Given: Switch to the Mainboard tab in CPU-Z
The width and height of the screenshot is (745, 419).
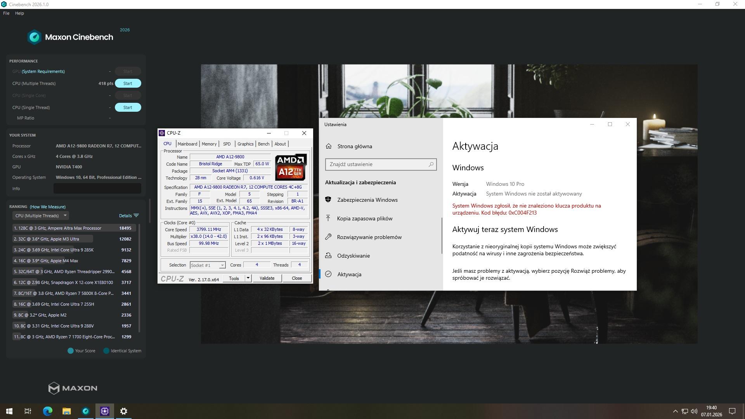Looking at the screenshot, I should click(x=187, y=144).
